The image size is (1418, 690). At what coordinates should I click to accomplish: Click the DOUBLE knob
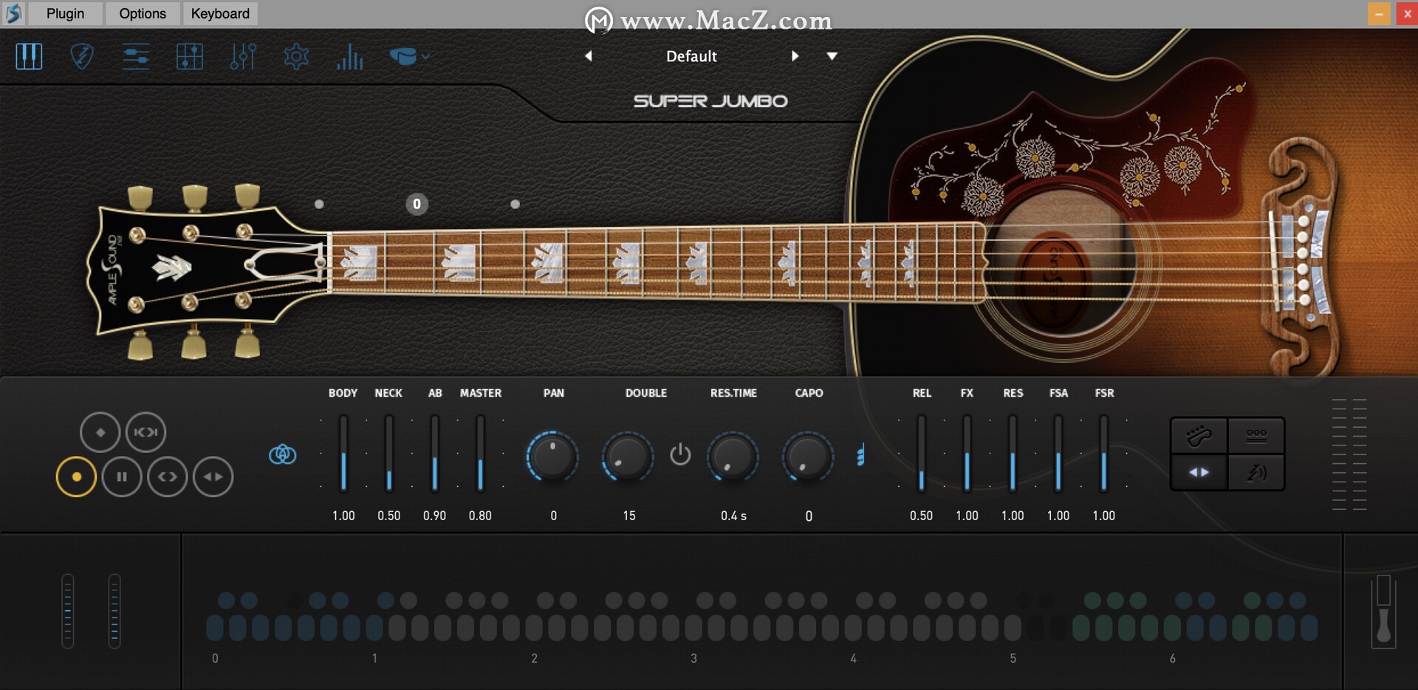point(628,456)
